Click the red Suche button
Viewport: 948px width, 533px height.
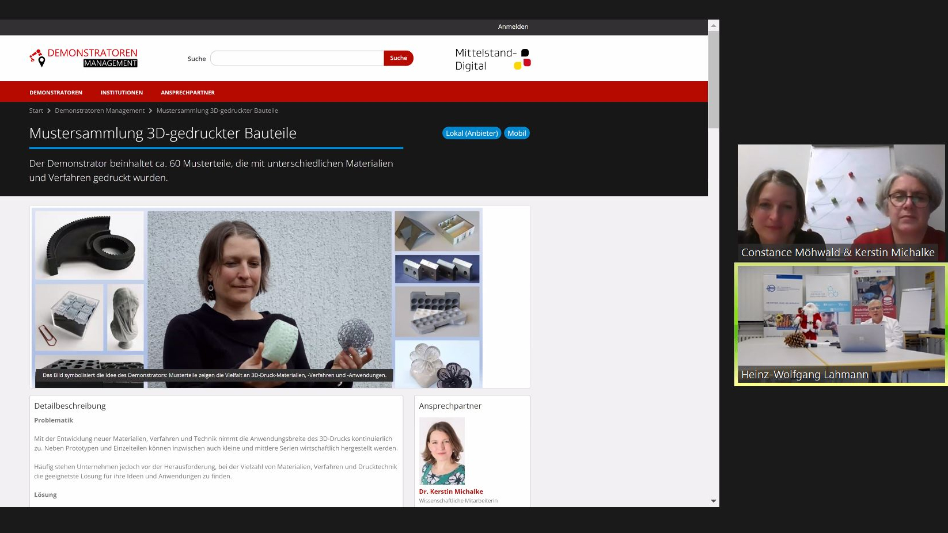click(398, 58)
